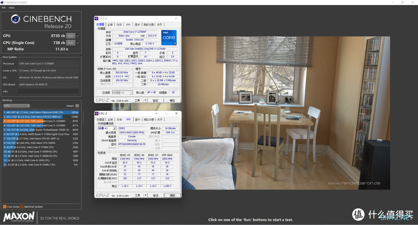
Task: Select the Ryzen 7 1700X ranking row
Action: (x=41, y=134)
